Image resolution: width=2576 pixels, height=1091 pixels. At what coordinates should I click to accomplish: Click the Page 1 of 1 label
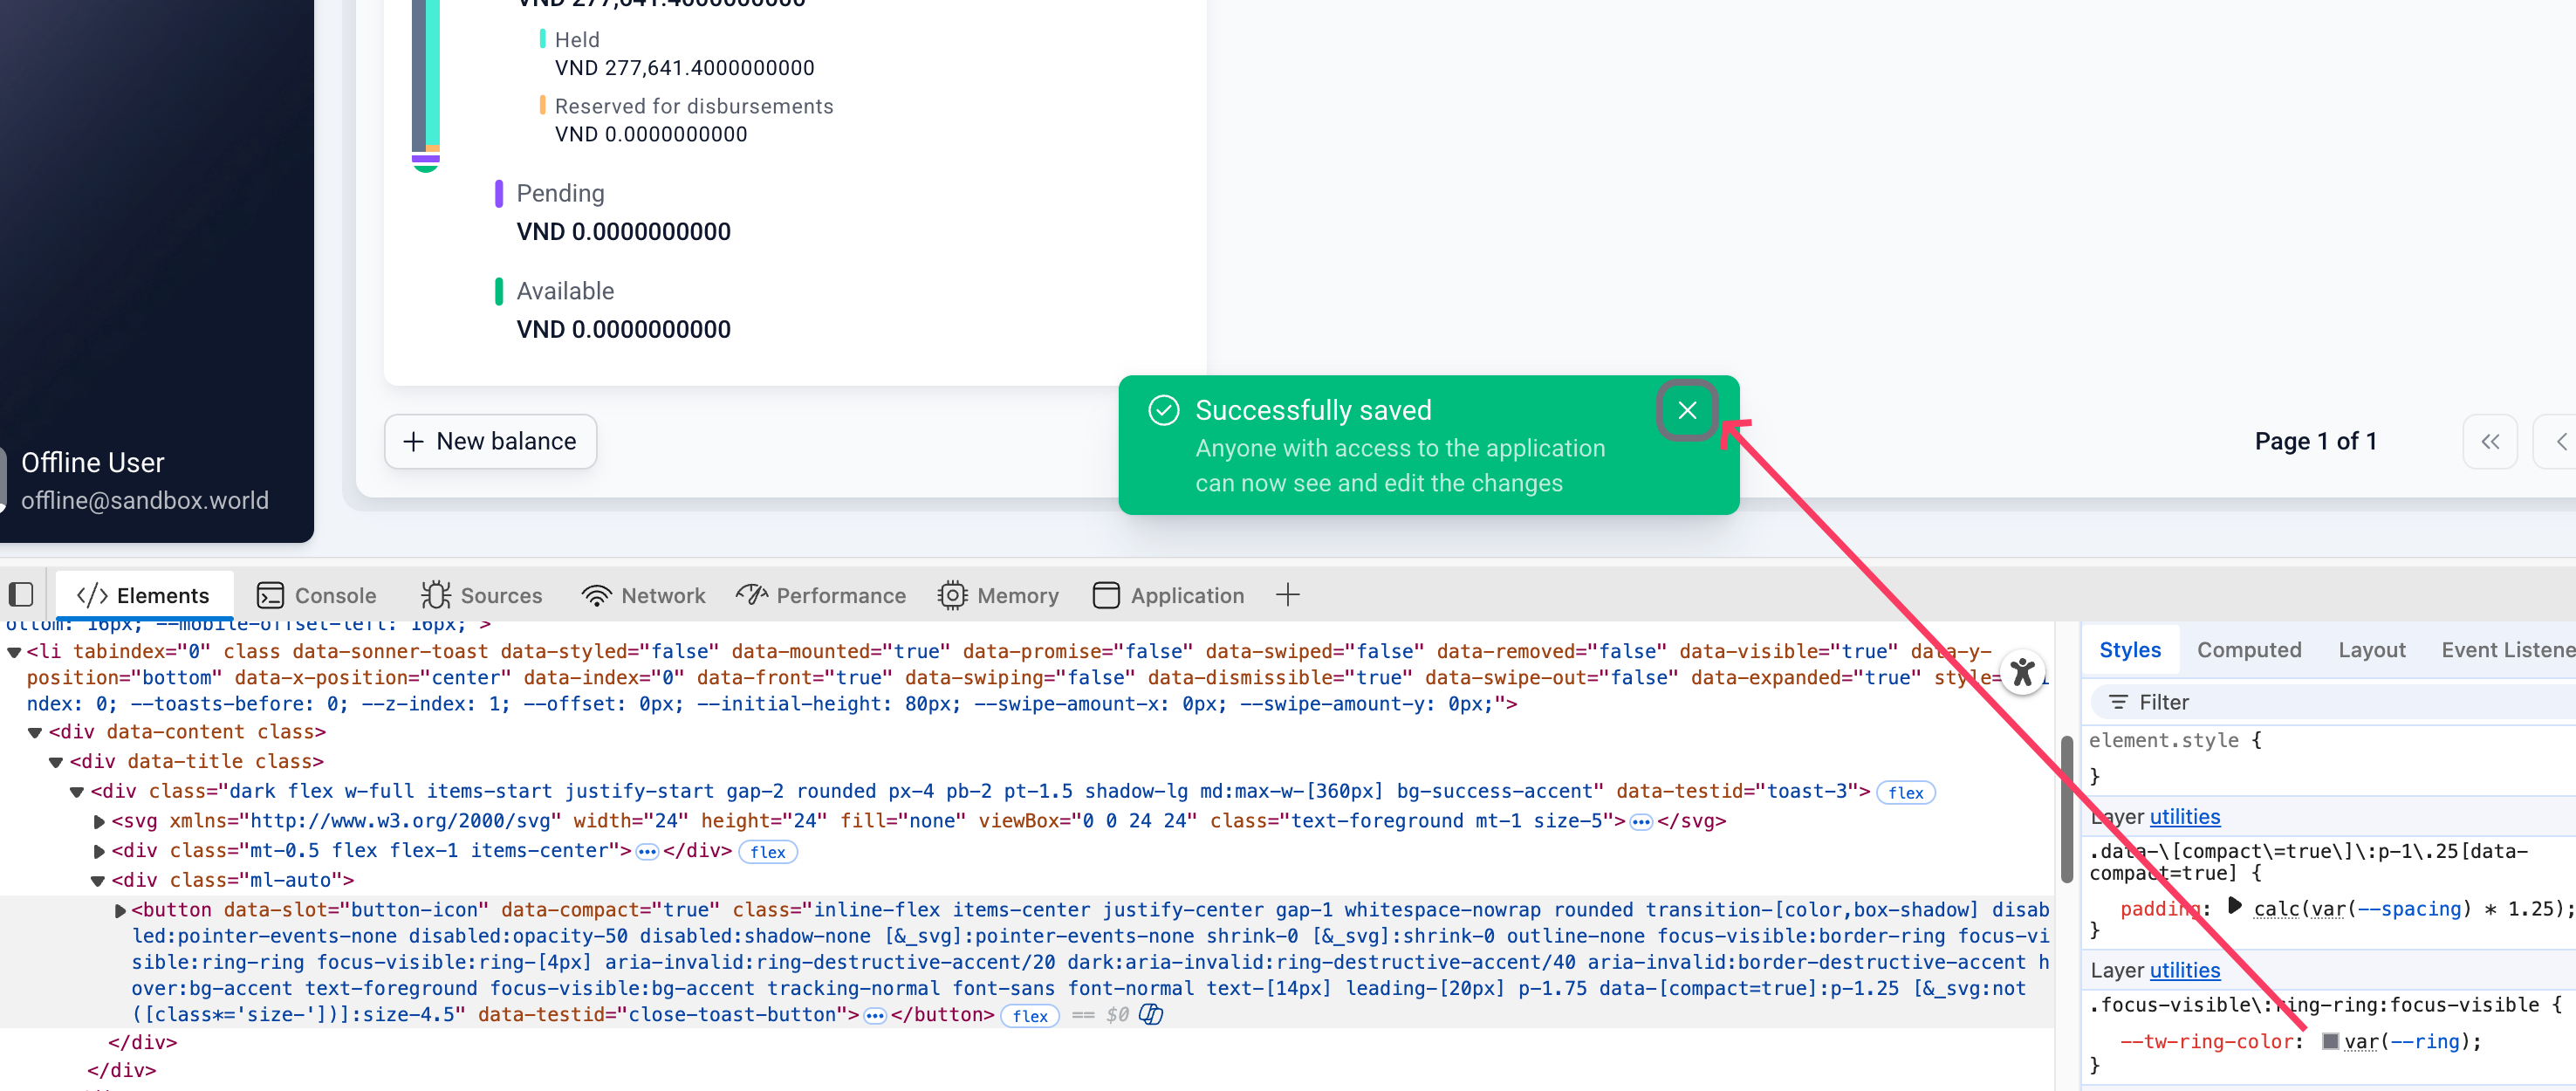(2315, 441)
